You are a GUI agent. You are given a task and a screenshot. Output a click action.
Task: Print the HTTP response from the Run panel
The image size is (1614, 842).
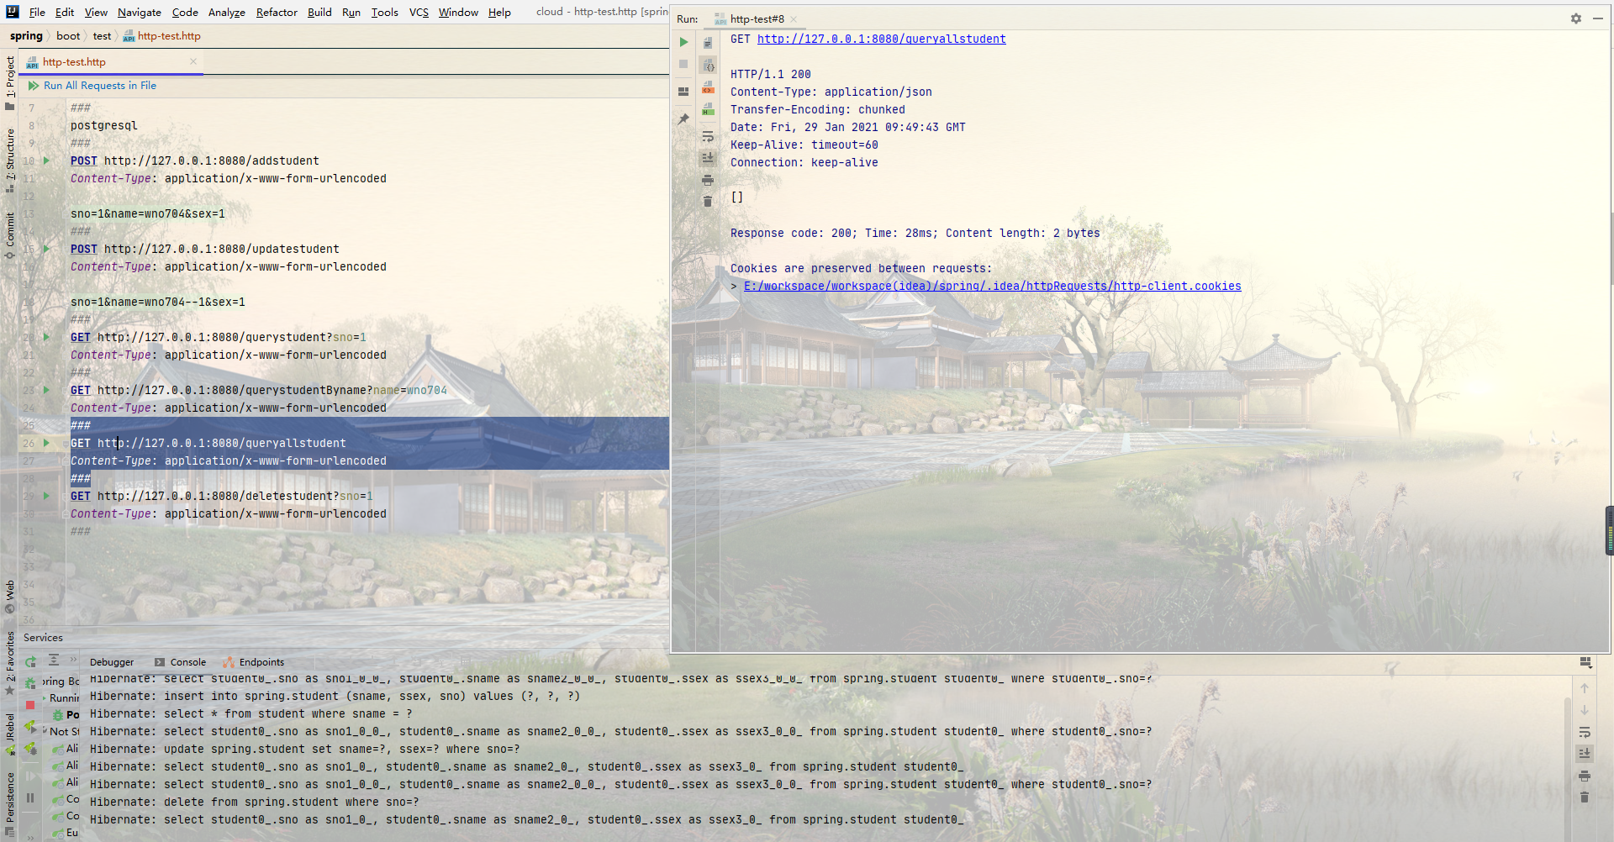tap(708, 180)
